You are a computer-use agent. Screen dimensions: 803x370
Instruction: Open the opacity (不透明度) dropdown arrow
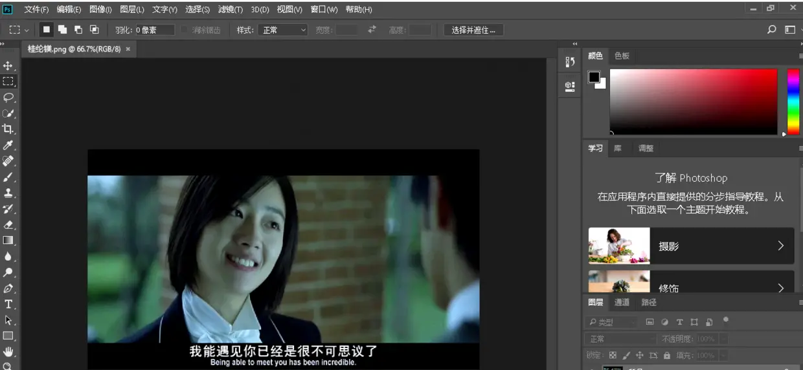point(724,338)
